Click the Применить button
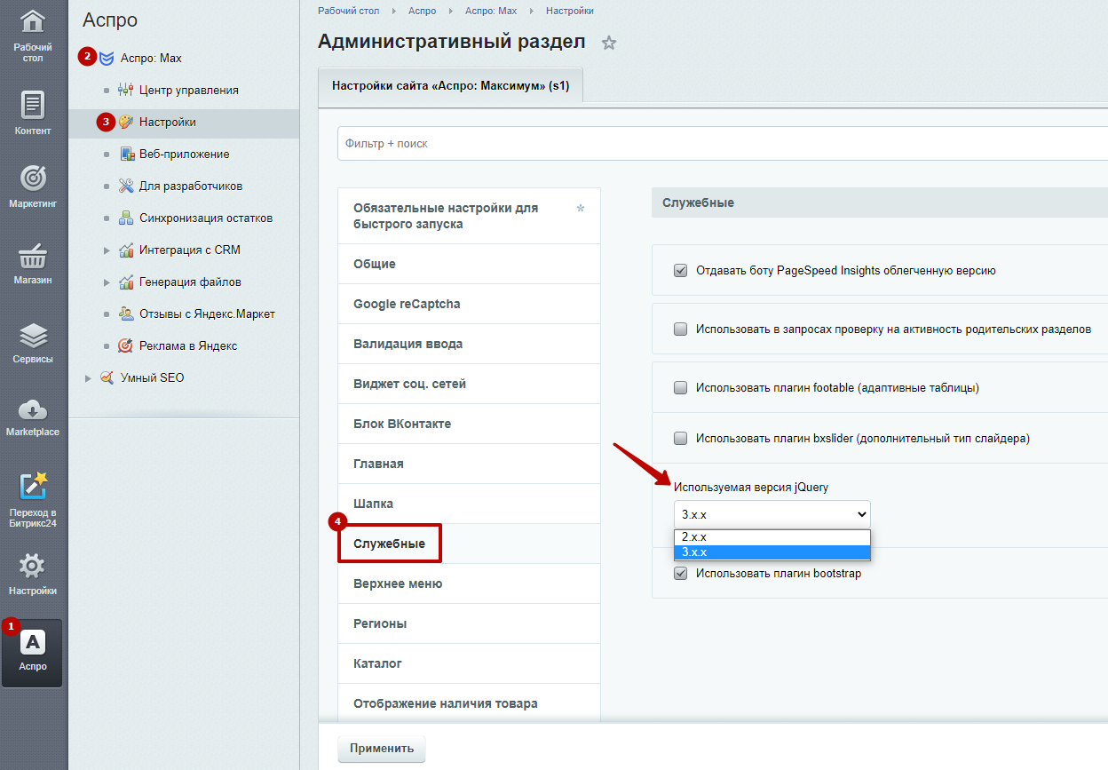This screenshot has width=1108, height=770. (x=382, y=749)
